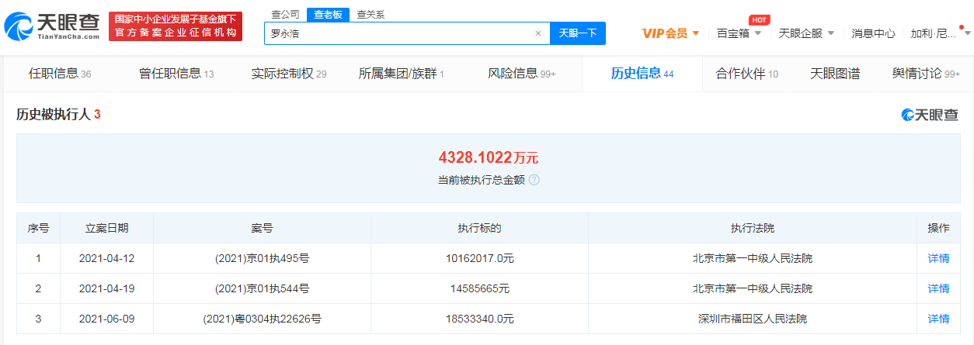
Task: Focus the search input containing 罗永浩
Action: coord(407,33)
